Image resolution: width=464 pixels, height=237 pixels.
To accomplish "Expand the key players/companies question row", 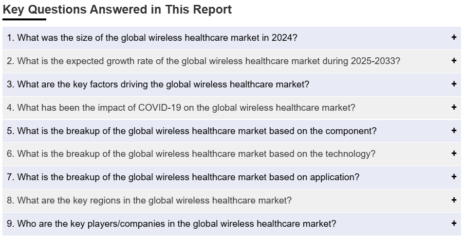I will [x=232, y=224].
